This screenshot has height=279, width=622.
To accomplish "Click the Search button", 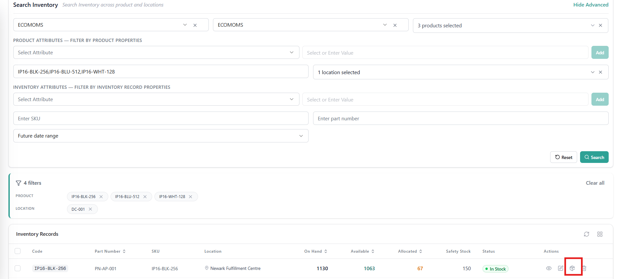I will coord(594,157).
